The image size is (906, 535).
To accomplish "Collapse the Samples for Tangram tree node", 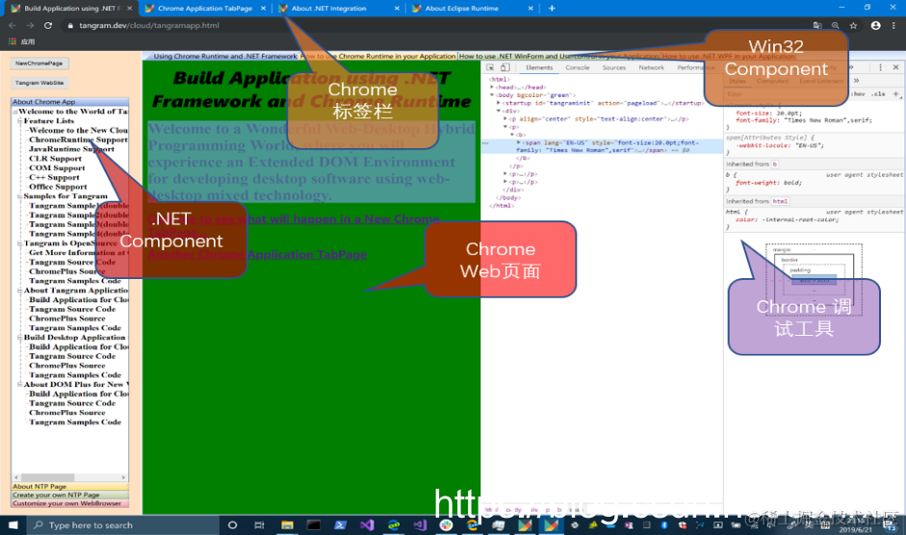I will (20, 196).
